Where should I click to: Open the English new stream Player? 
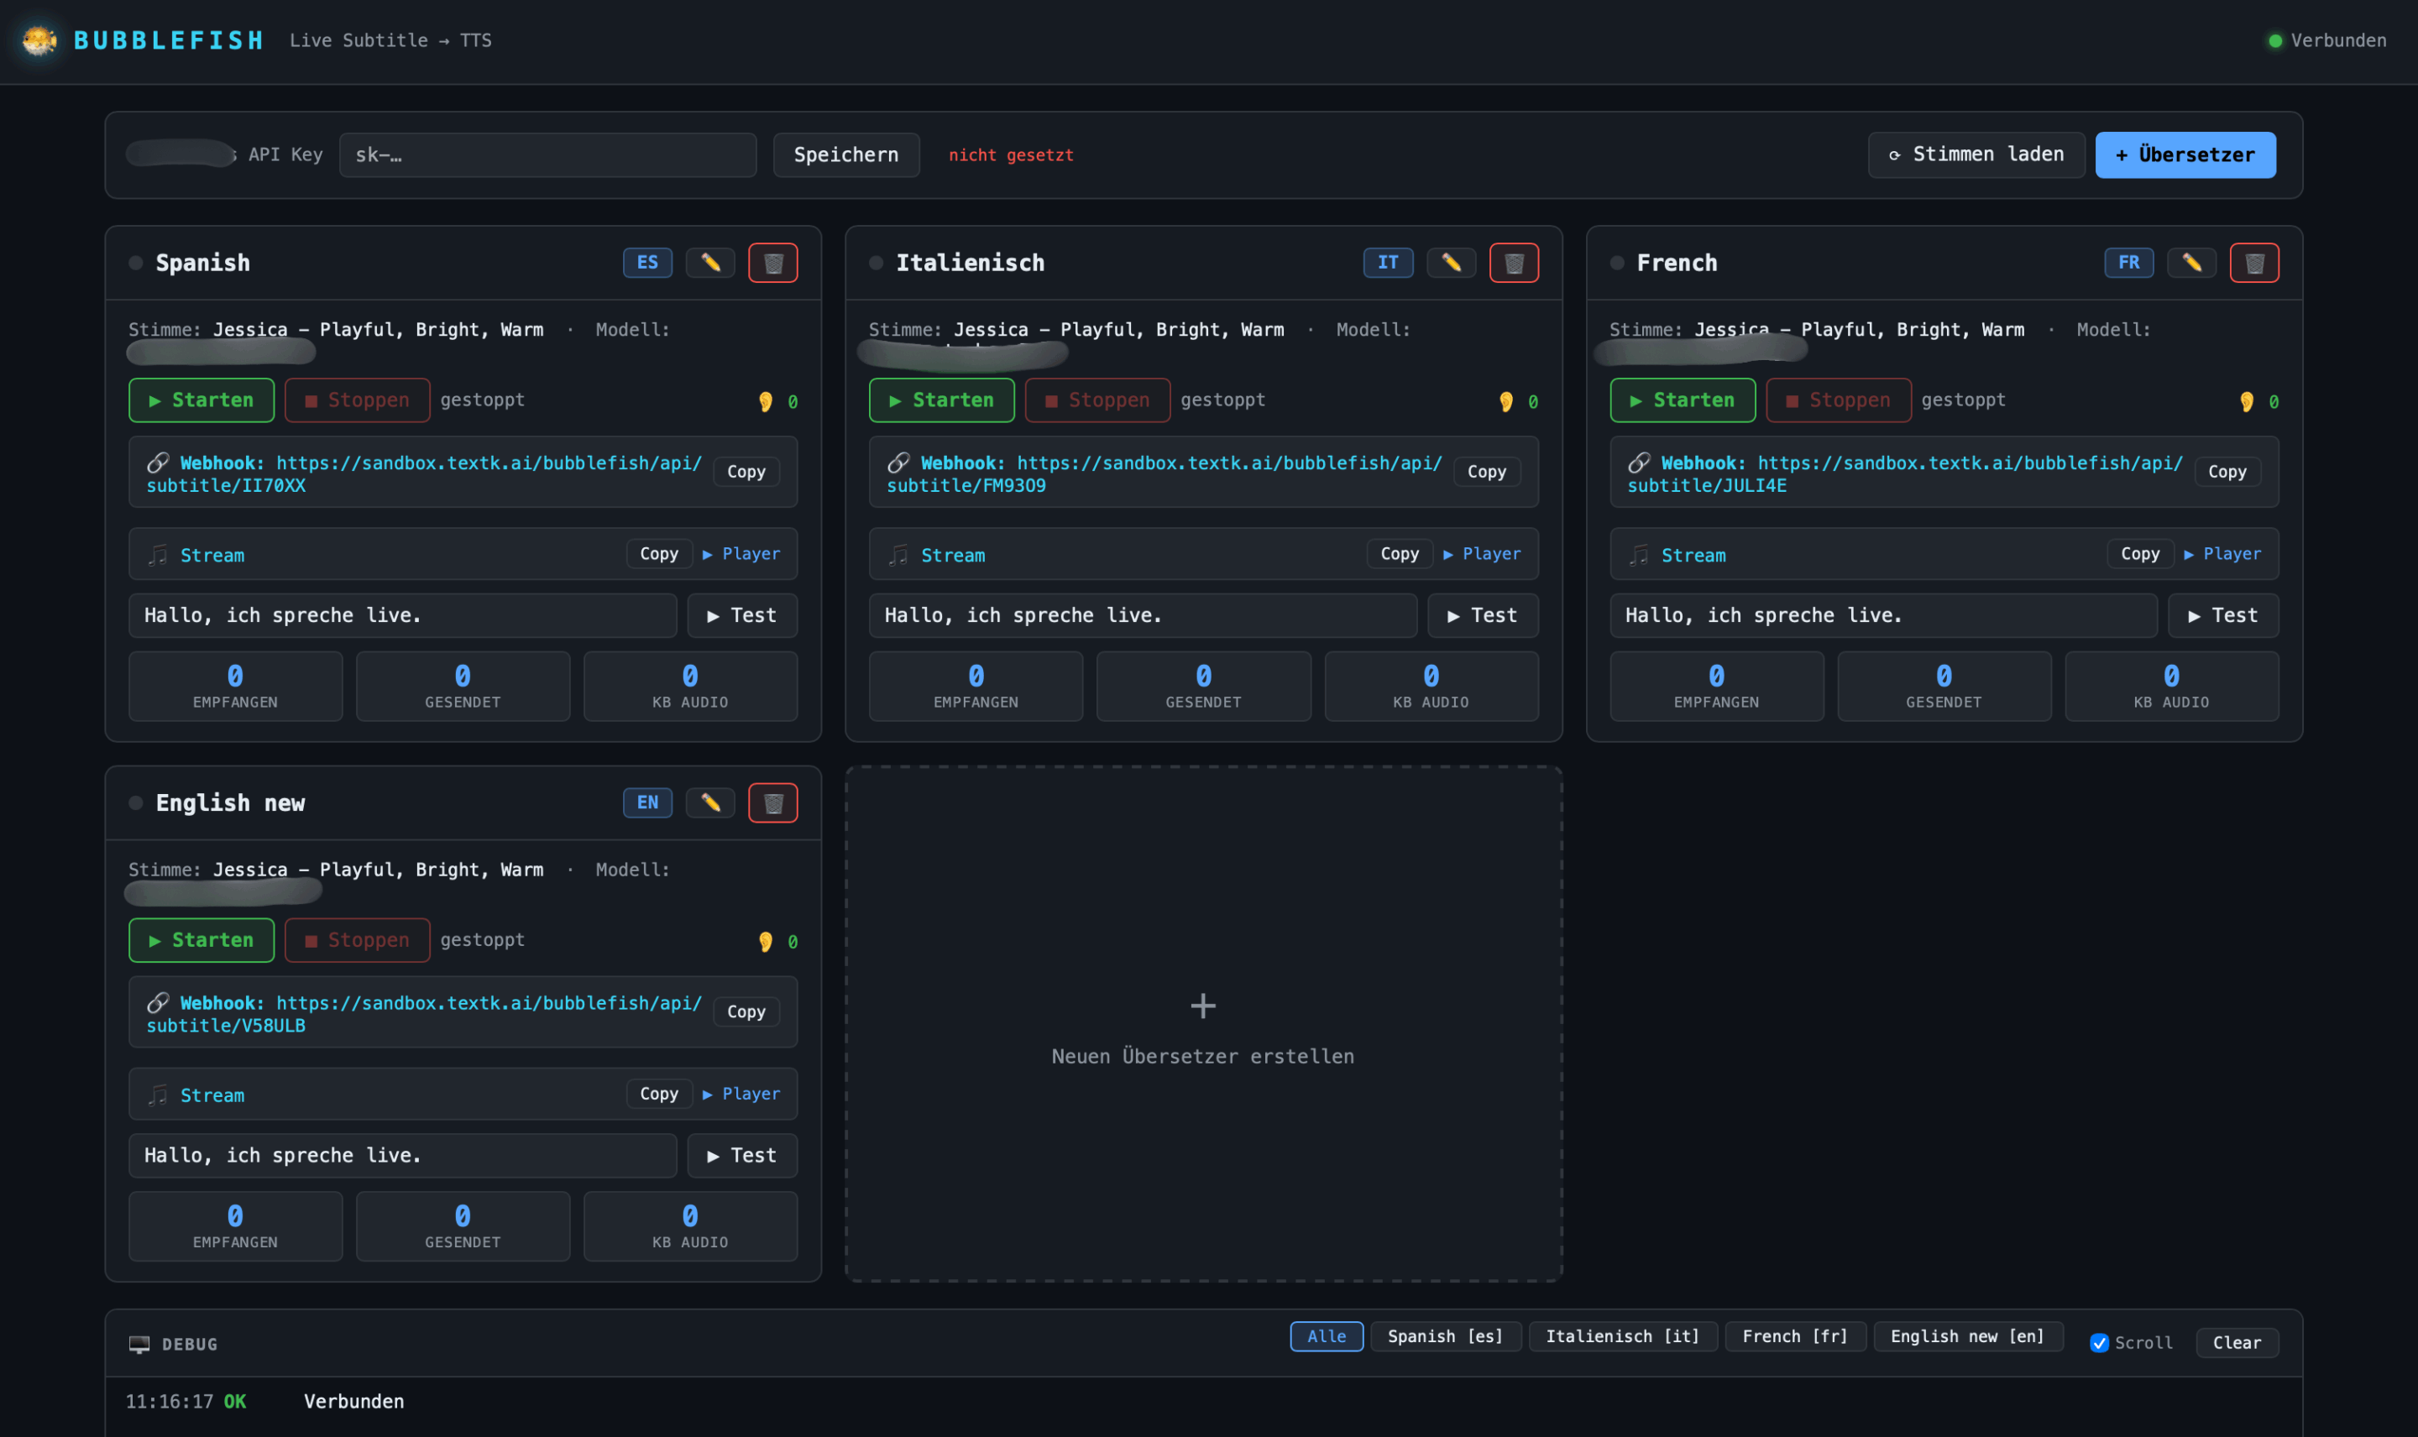pos(741,1095)
